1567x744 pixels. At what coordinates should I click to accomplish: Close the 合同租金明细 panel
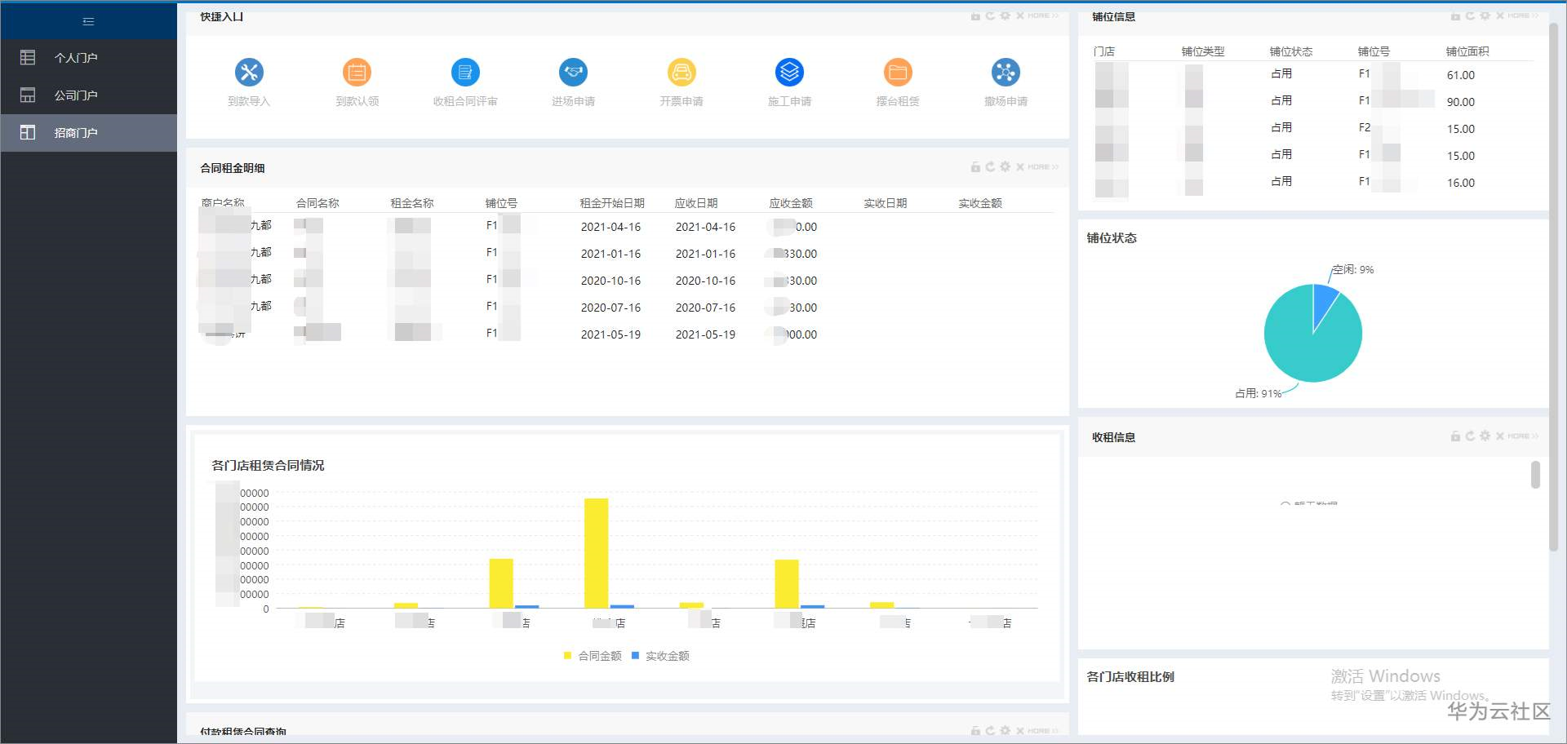1020,166
